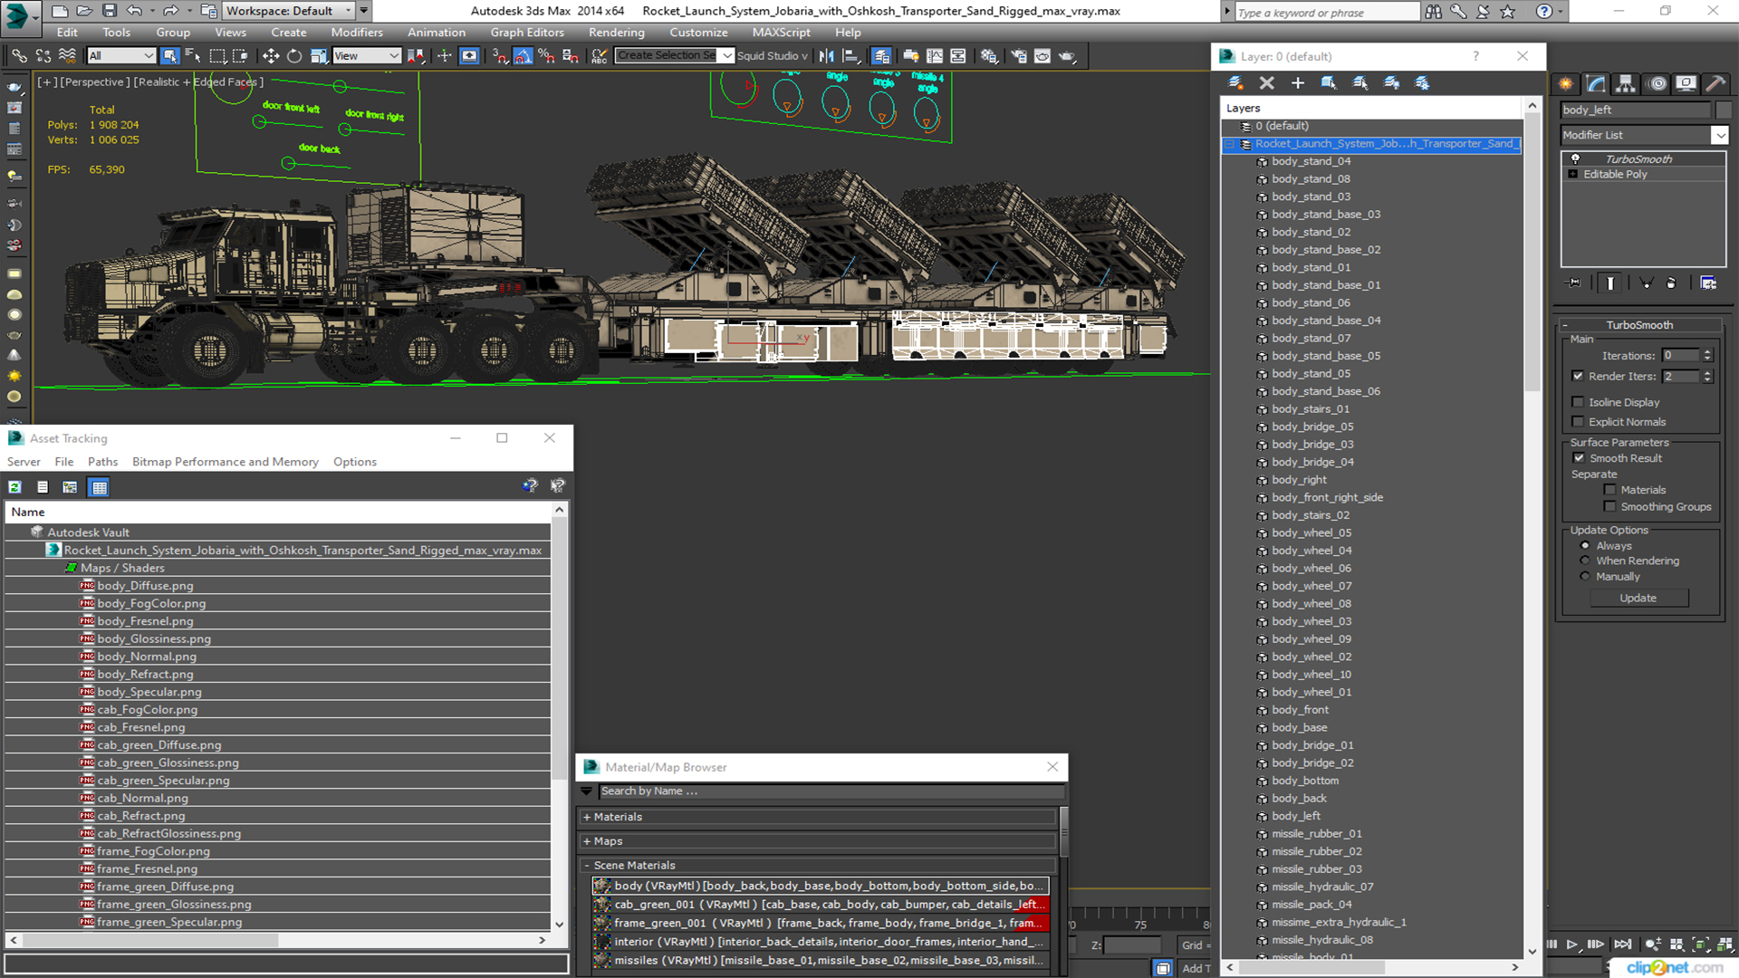Screen dimensions: 1739x978
Task: Open the Graph Editors menu
Action: (x=527, y=33)
